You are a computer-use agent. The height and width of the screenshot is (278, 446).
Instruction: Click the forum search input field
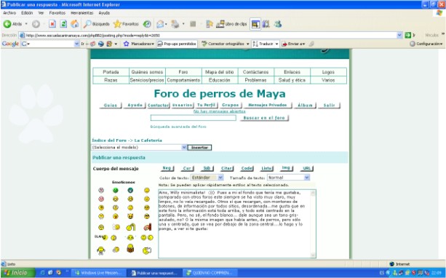(x=193, y=118)
